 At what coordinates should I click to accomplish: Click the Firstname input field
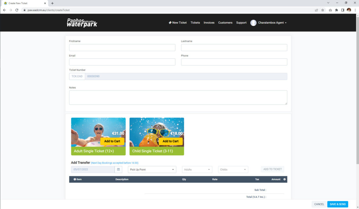tap(122, 48)
